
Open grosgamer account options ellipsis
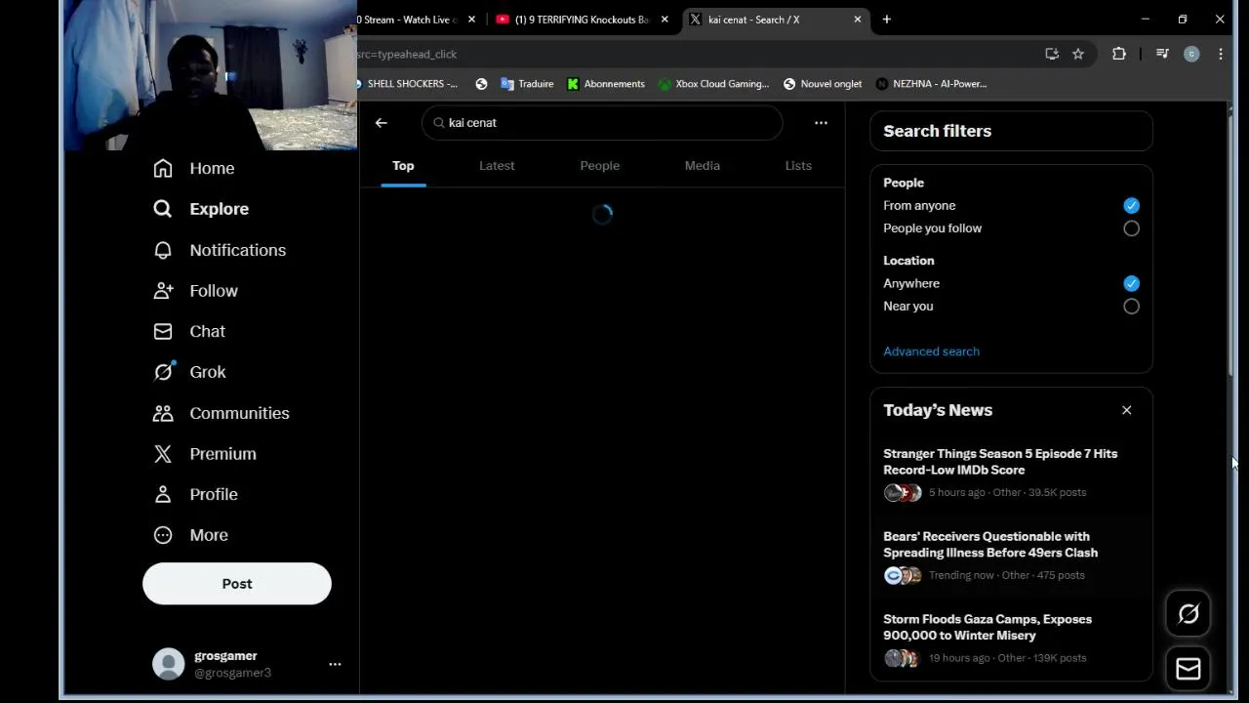(x=335, y=664)
